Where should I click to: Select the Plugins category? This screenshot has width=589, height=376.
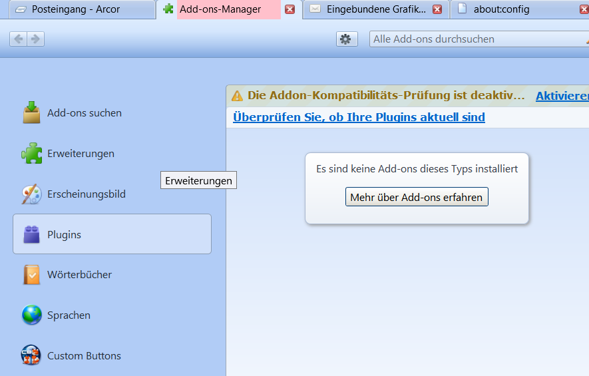tap(112, 234)
